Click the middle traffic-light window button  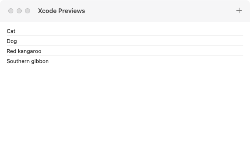19,11
